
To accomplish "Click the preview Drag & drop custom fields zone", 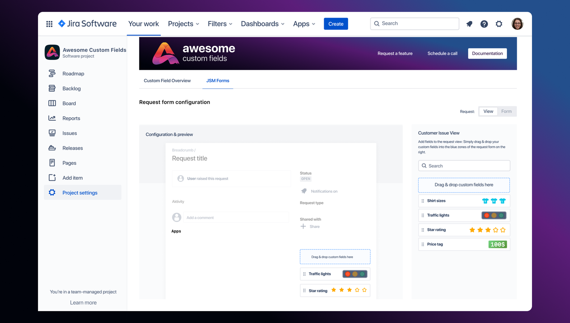I will click(335, 257).
